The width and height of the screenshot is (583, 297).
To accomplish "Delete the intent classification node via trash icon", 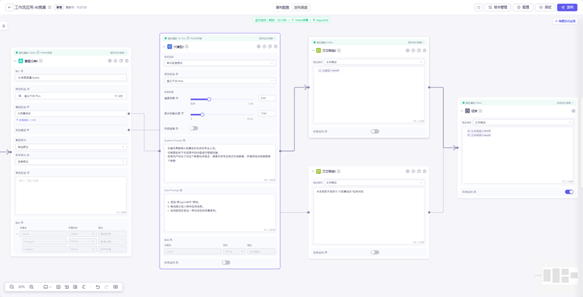I will click(x=127, y=61).
